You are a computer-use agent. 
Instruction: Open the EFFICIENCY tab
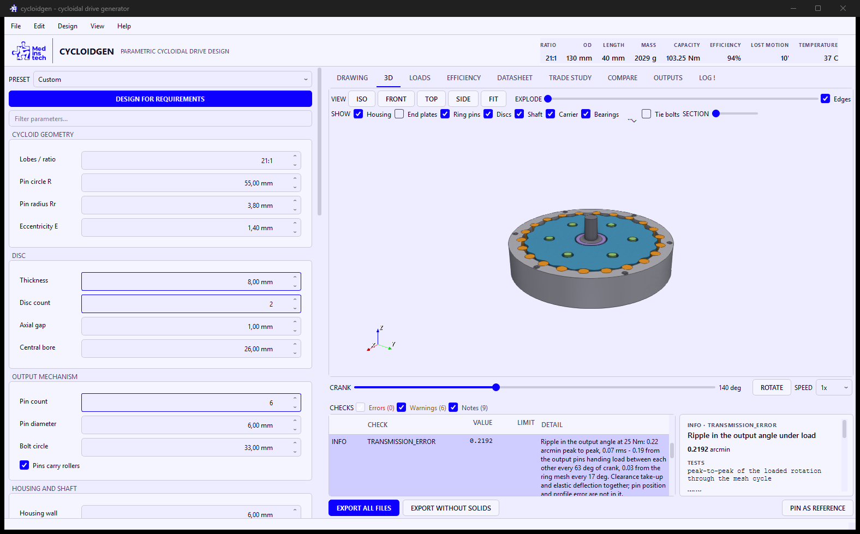click(464, 78)
